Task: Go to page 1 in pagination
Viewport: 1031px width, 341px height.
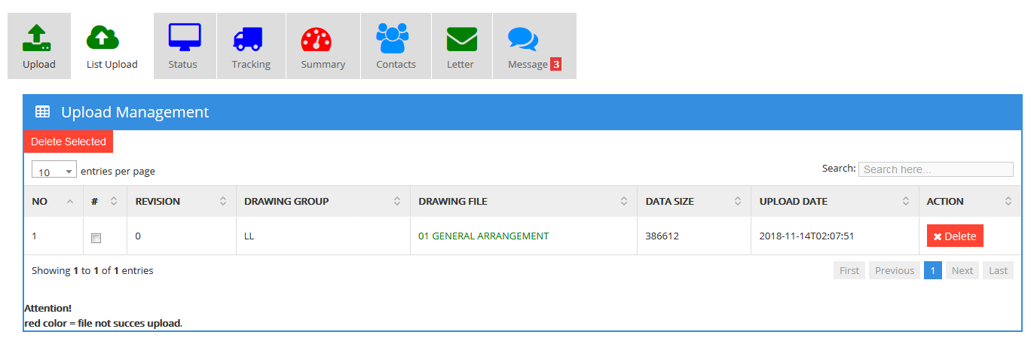Action: [932, 271]
